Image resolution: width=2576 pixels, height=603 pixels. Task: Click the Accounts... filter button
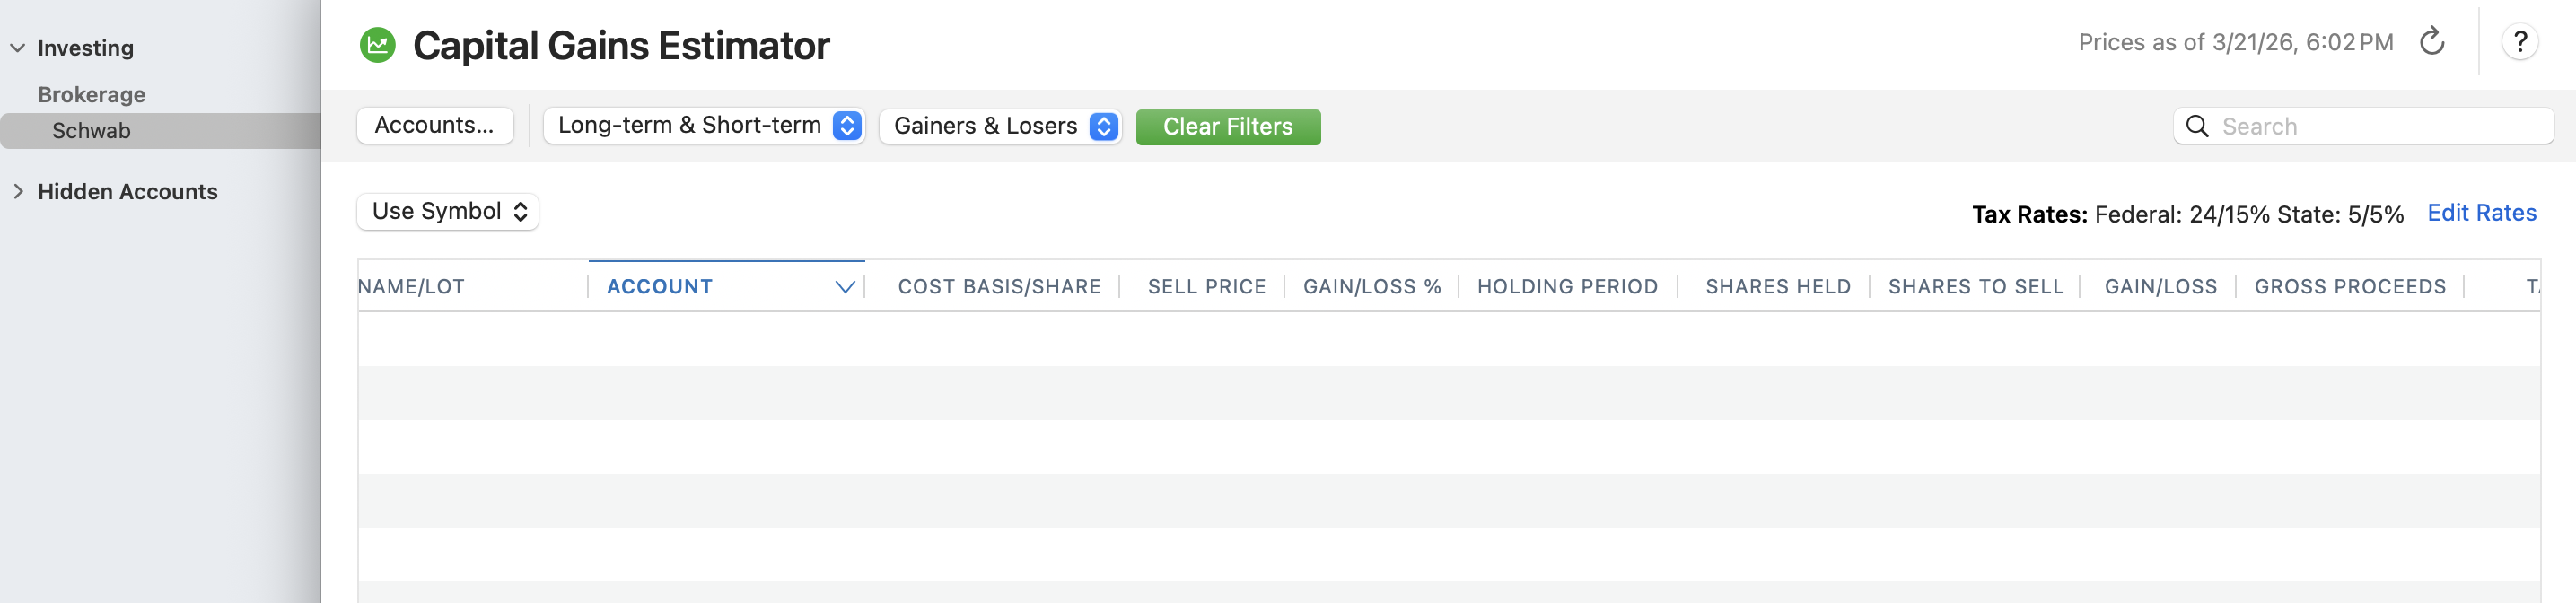[x=434, y=126]
